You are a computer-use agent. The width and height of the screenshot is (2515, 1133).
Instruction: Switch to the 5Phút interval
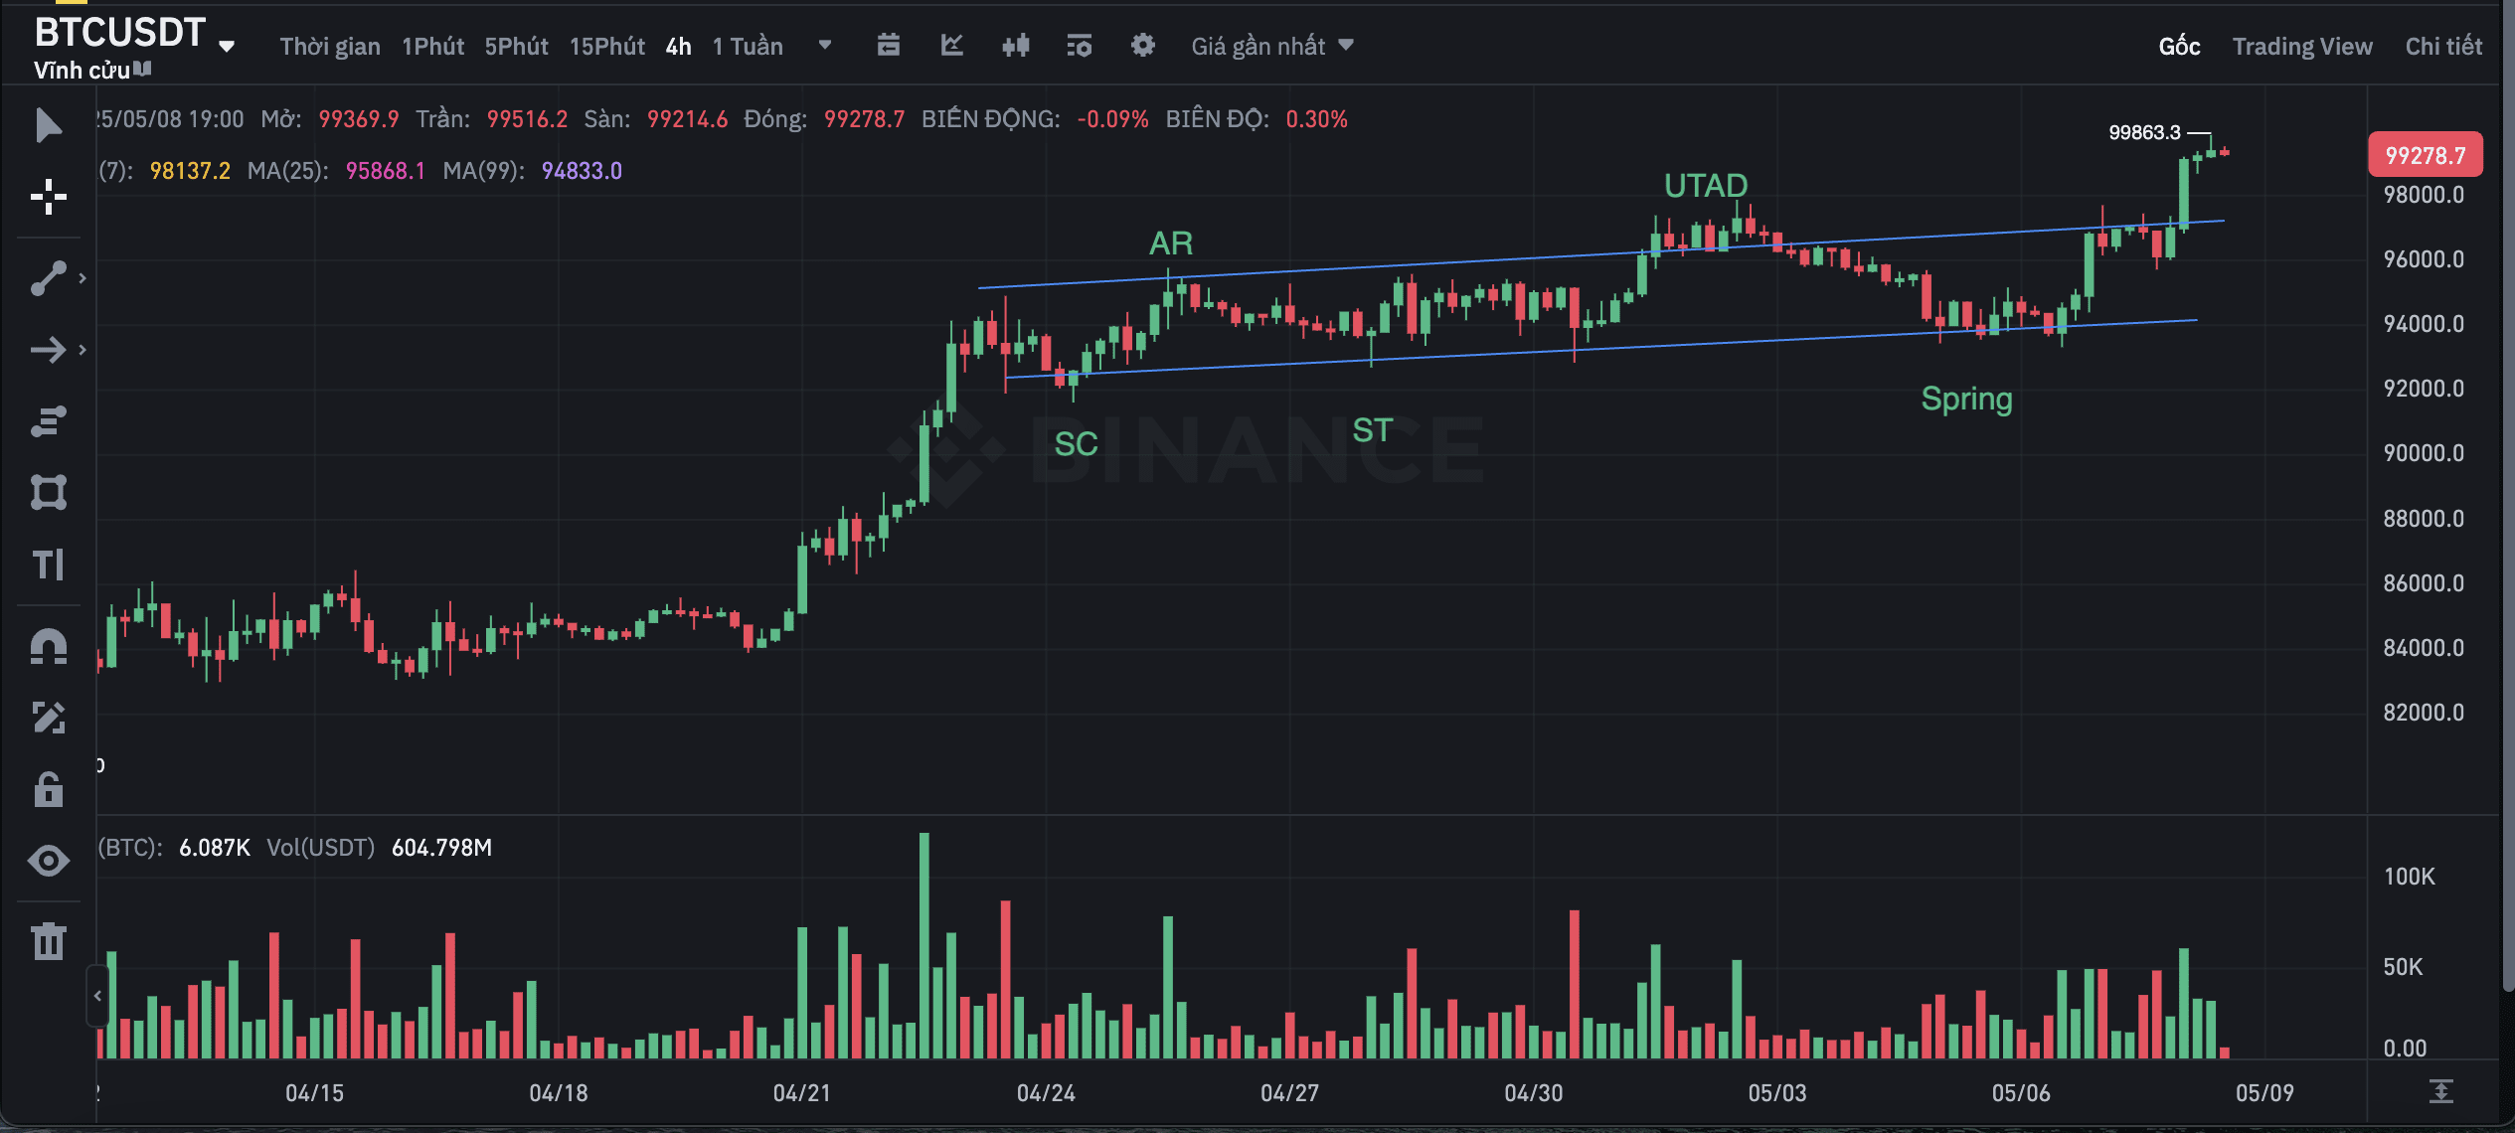516,46
